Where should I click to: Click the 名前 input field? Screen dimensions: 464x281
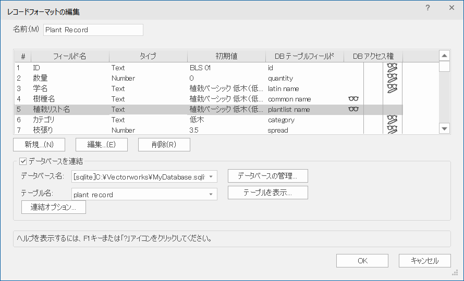pyautogui.click(x=93, y=30)
